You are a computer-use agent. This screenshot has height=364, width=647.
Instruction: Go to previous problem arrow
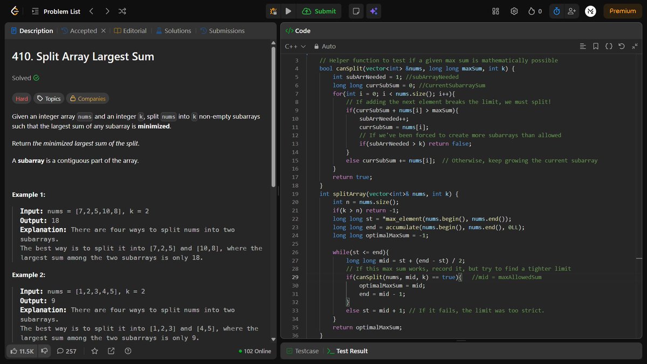(x=91, y=11)
